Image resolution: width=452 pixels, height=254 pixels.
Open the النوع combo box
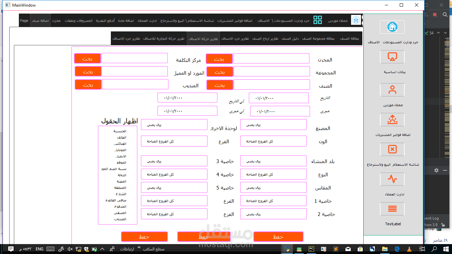click(x=273, y=174)
